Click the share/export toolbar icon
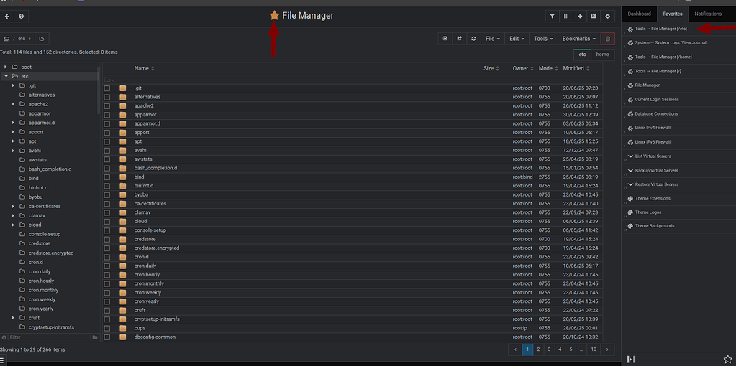736x366 pixels. coord(459,39)
